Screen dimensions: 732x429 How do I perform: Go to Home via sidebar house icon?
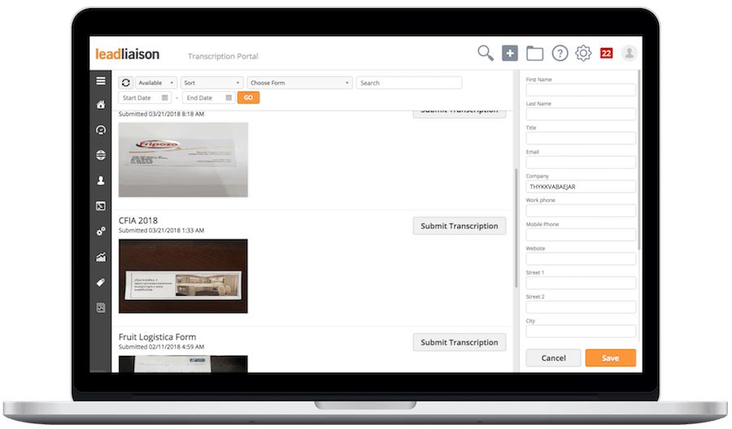click(x=100, y=105)
